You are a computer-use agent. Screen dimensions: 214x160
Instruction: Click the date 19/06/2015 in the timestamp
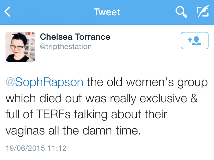tap(25, 148)
